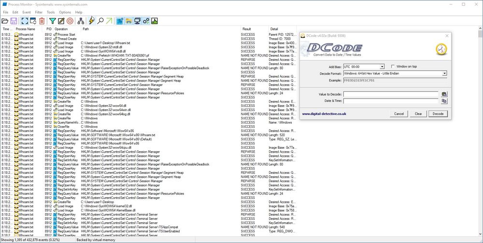Open the Filter funnel icon
The image size is (483, 243).
[x=53, y=21]
